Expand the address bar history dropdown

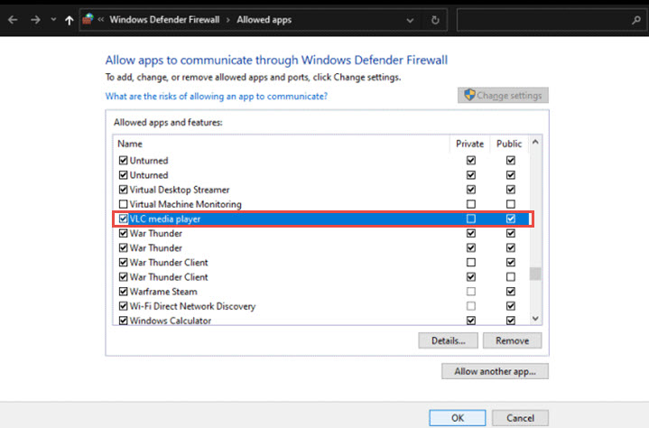pyautogui.click(x=410, y=19)
